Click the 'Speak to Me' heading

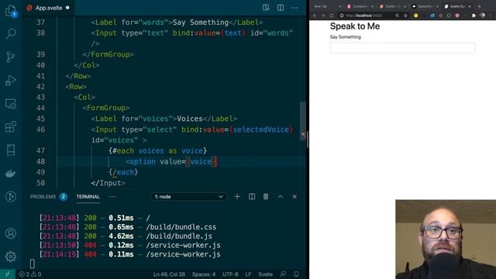355,26
